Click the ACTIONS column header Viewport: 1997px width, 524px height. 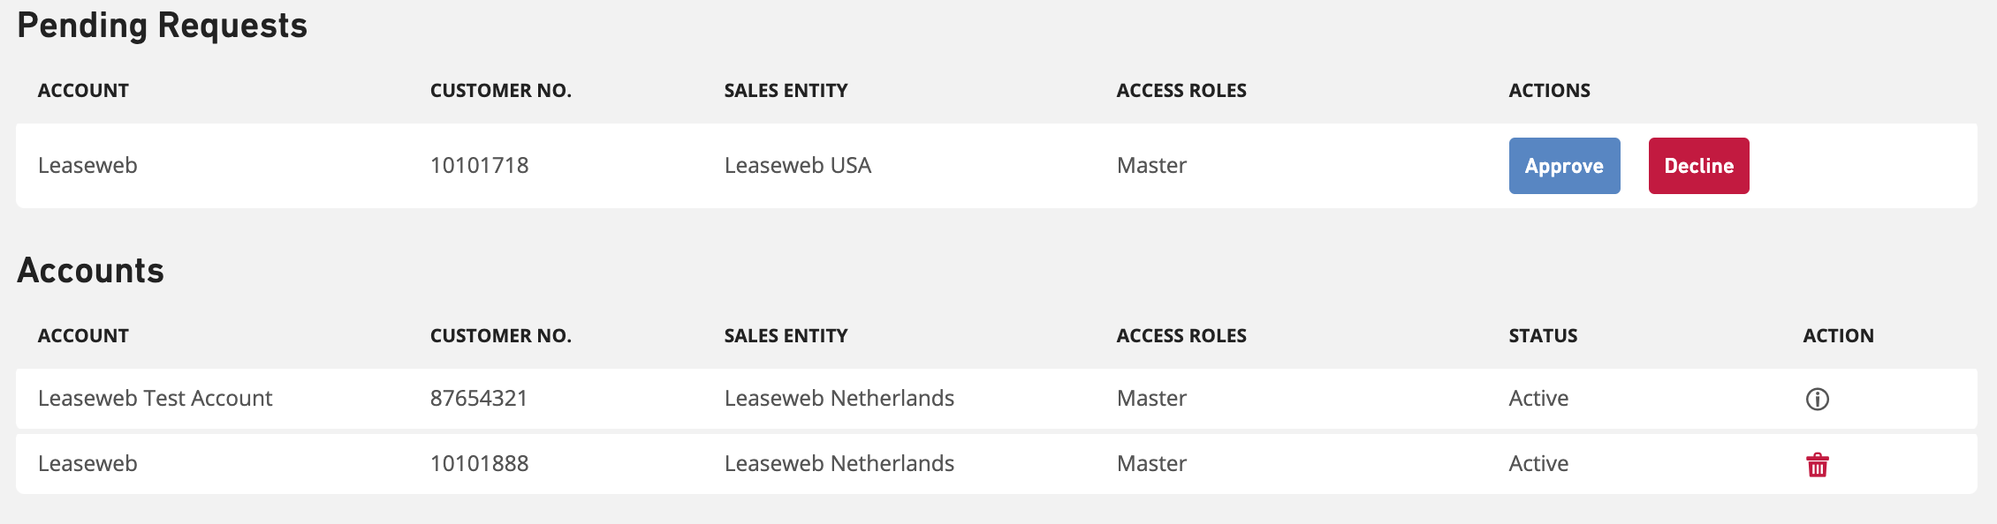tap(1549, 90)
